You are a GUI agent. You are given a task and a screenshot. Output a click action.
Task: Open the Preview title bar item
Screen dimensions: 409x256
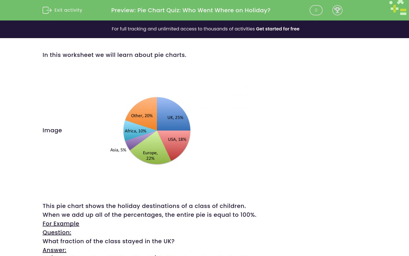pyautogui.click(x=191, y=10)
